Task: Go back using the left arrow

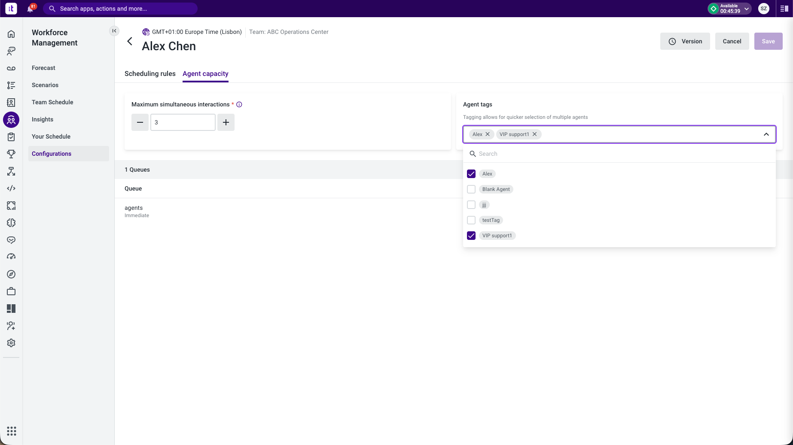Action: coord(130,41)
